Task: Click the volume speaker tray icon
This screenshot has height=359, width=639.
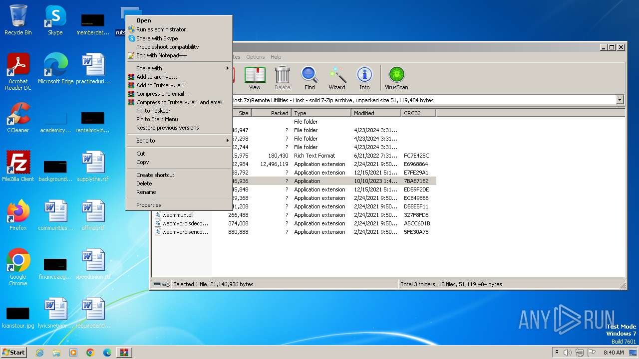Action: tap(567, 353)
